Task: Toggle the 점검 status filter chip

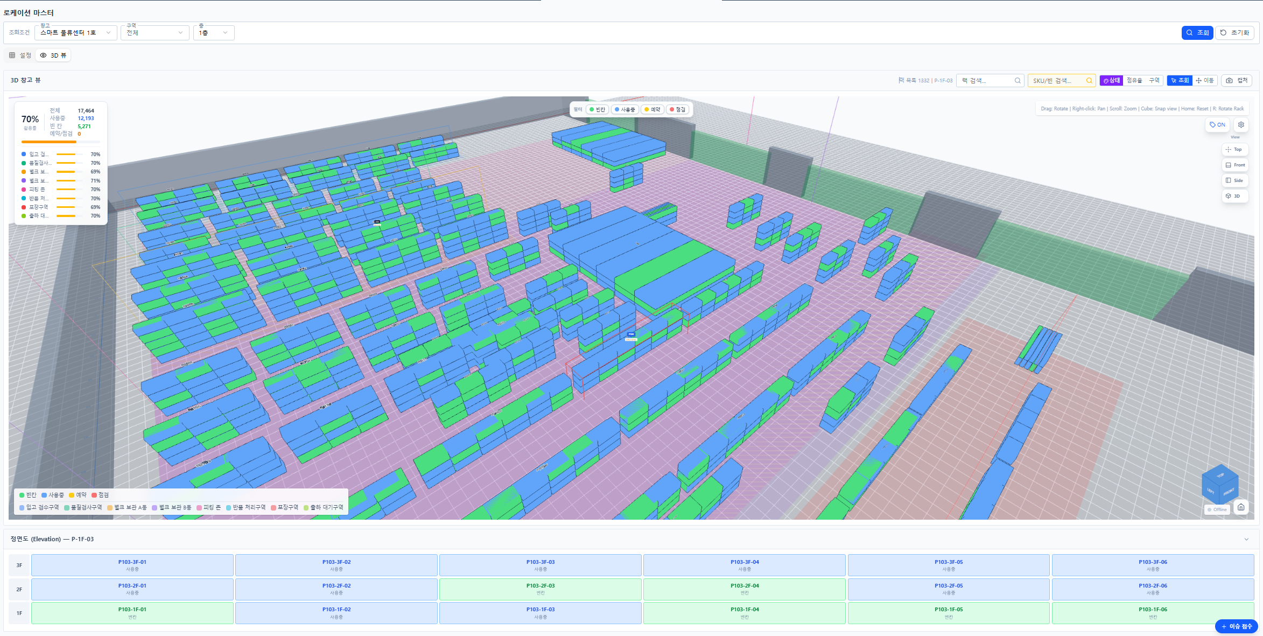Action: (x=677, y=109)
